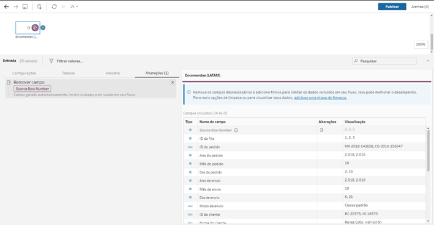Select the Ano do pedido field name

click(211, 156)
